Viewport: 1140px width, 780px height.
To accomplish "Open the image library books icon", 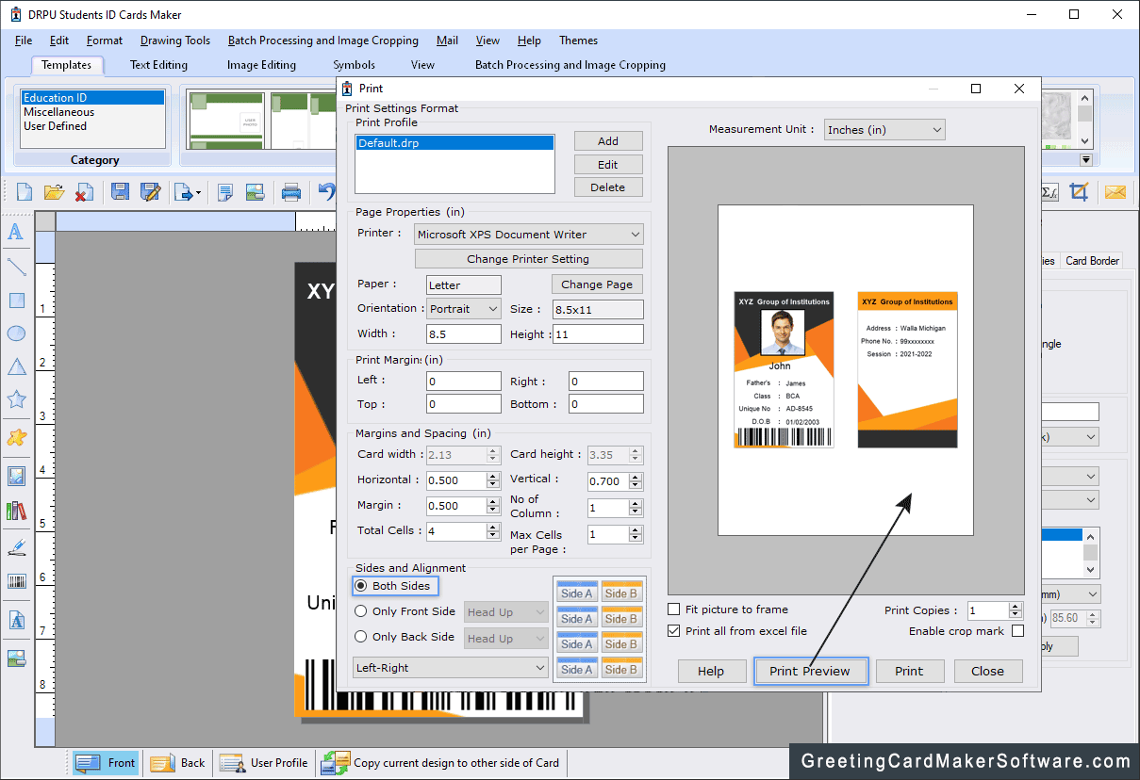I will (x=16, y=511).
